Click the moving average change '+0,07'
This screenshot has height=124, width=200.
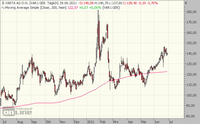83,8
